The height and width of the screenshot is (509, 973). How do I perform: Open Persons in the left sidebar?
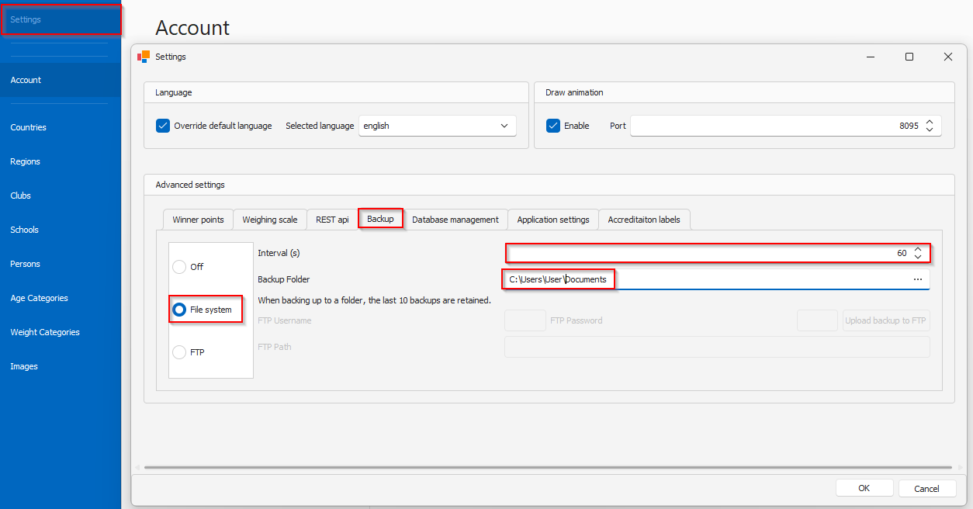(x=61, y=264)
